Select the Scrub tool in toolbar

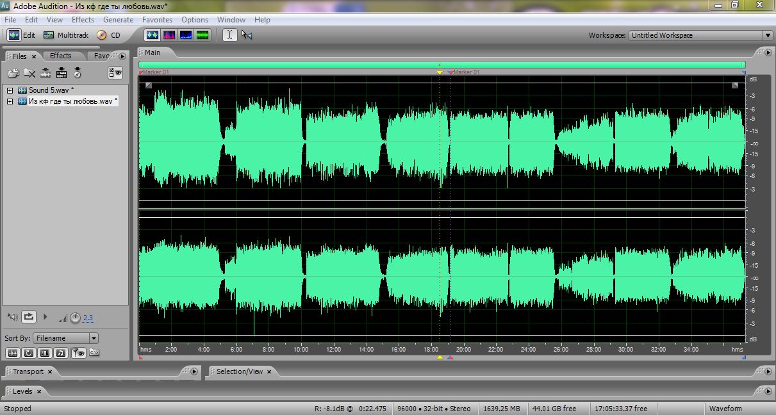click(247, 35)
